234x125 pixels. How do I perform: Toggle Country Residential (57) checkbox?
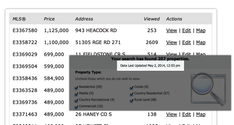(x=131, y=94)
